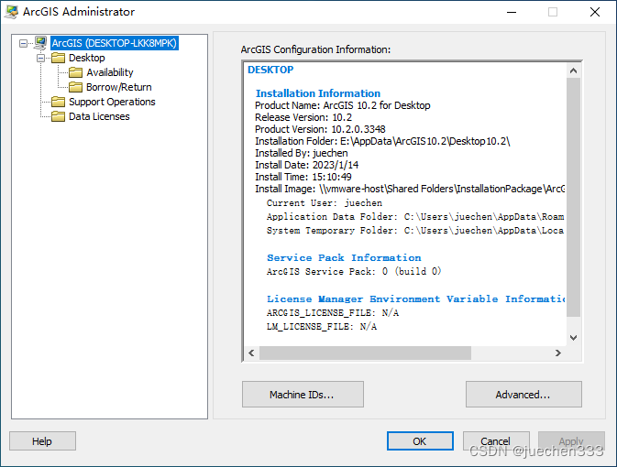Click the Desktop folder icon

pos(59,58)
